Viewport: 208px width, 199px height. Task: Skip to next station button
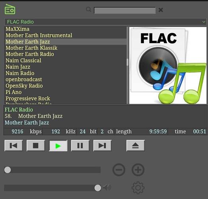[102, 146]
